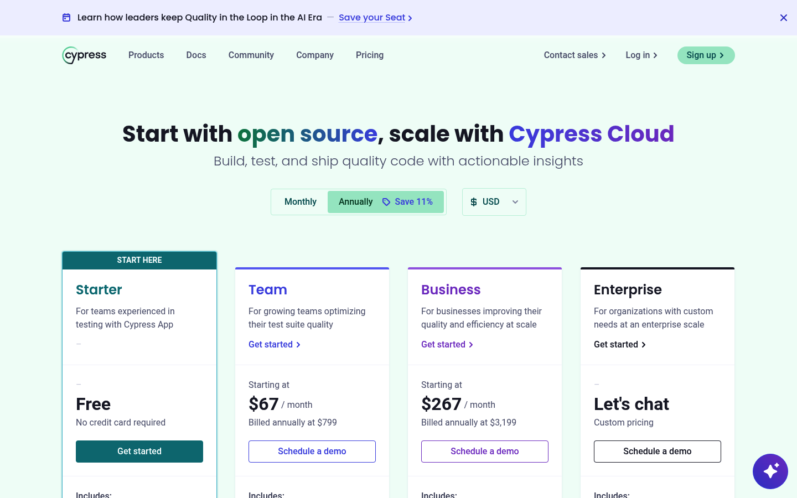Click the Business plan heading
The image size is (797, 498).
tap(451, 290)
